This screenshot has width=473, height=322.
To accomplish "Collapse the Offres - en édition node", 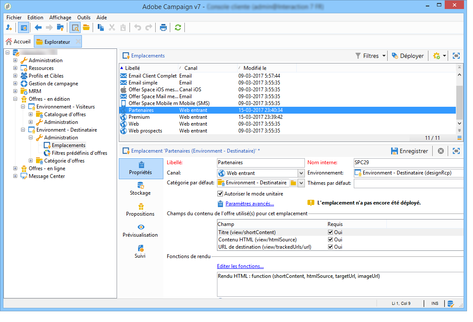I will tap(15, 99).
